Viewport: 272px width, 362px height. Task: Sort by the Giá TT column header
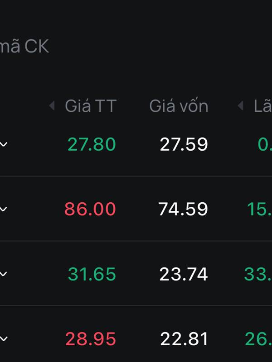pos(91,106)
